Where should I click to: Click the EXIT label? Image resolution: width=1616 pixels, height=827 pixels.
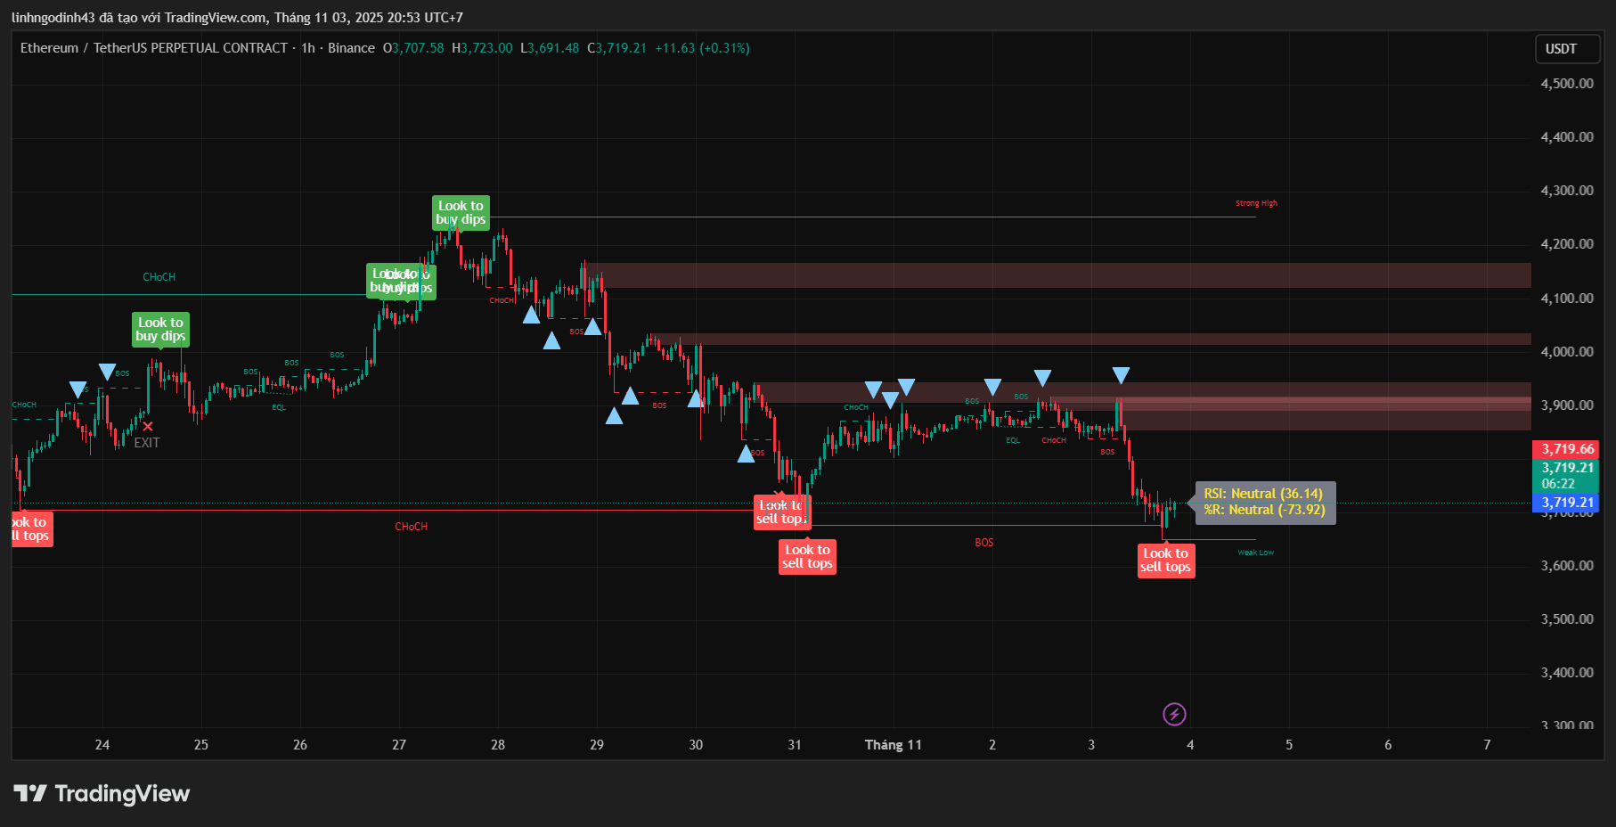[x=147, y=443]
